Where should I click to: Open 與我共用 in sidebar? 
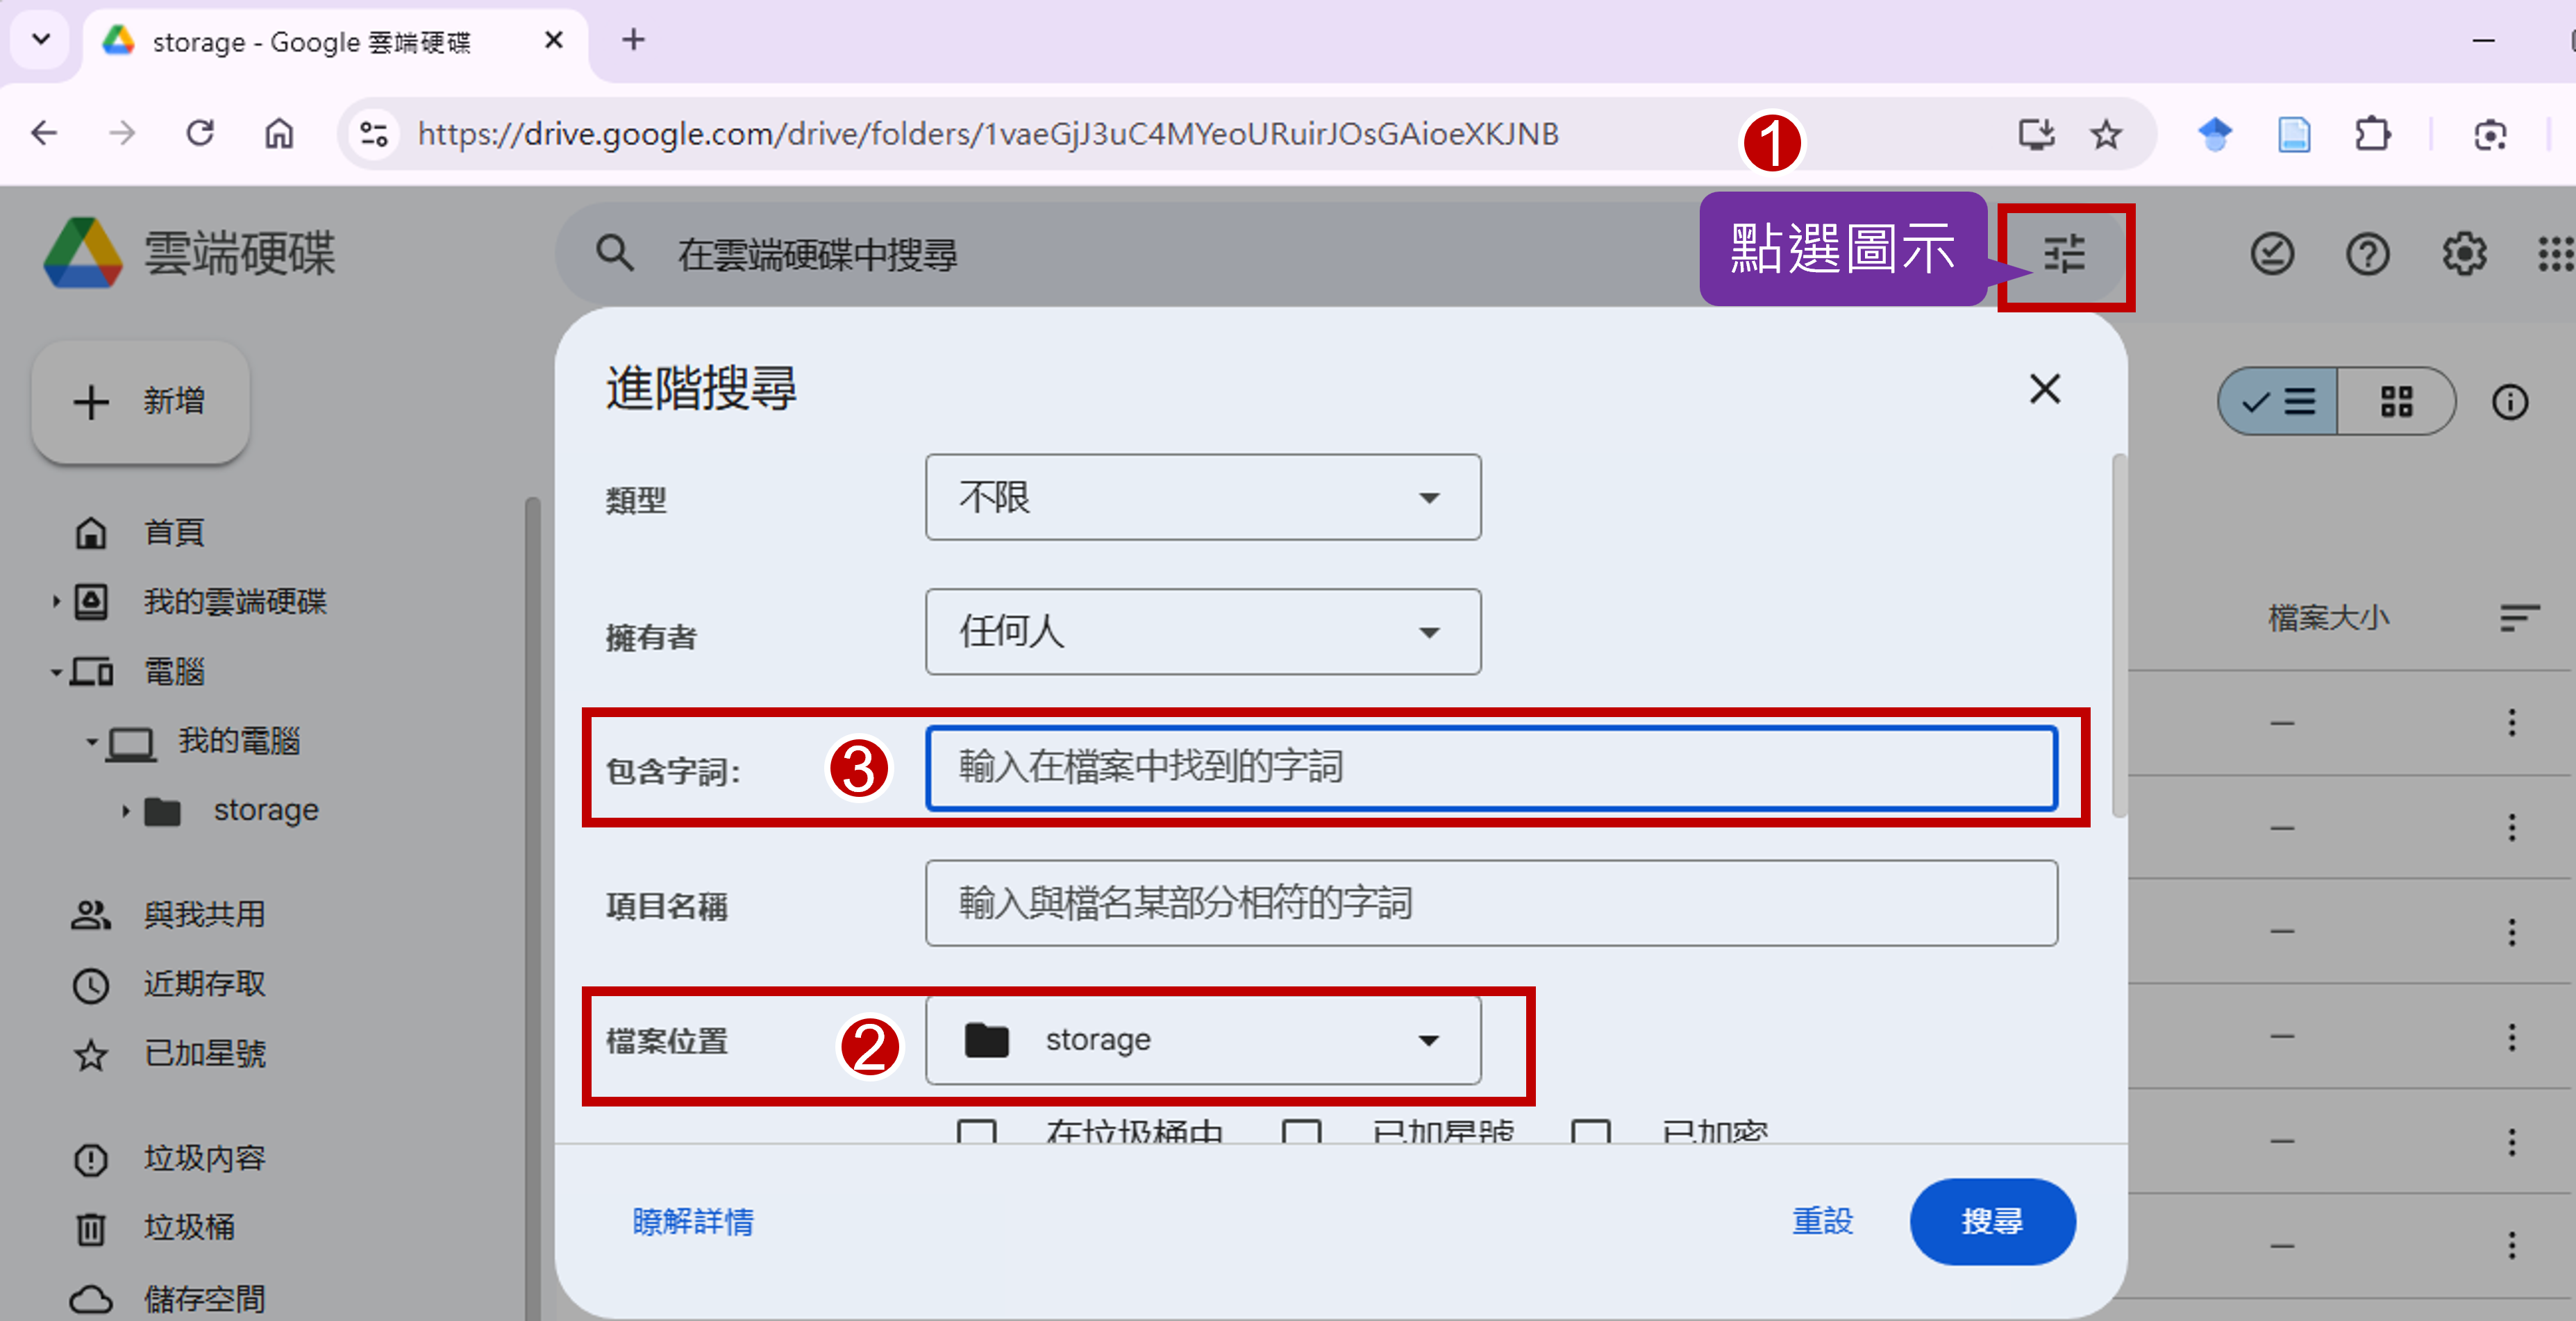pos(204,914)
